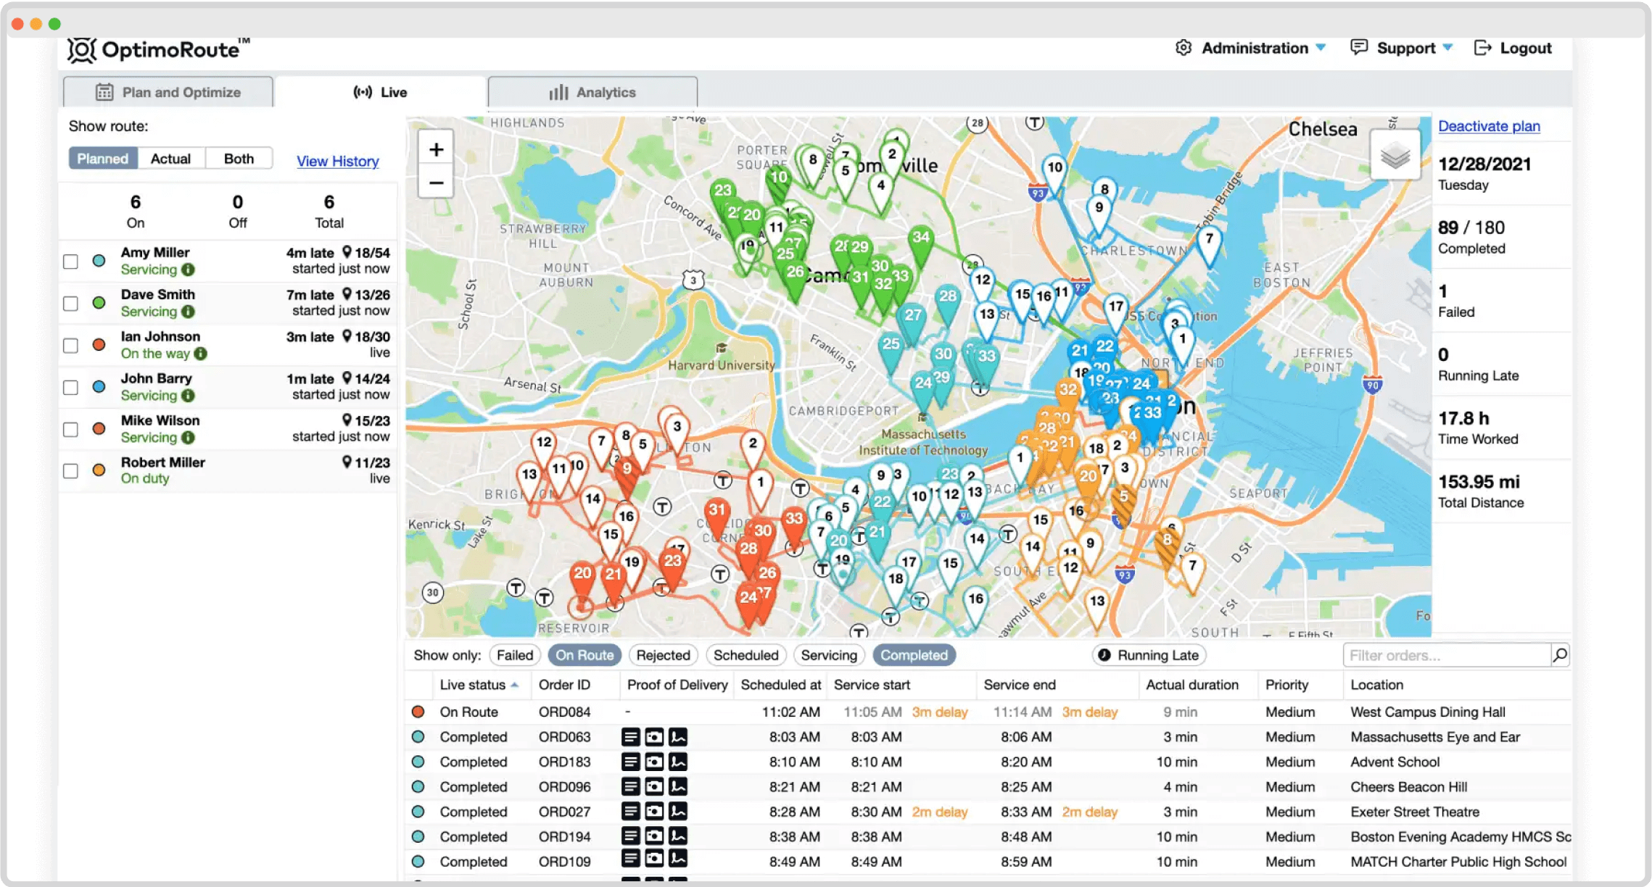Open John Barry's servicing info icon
Screen dimensions: 1652x887
[x=188, y=396]
